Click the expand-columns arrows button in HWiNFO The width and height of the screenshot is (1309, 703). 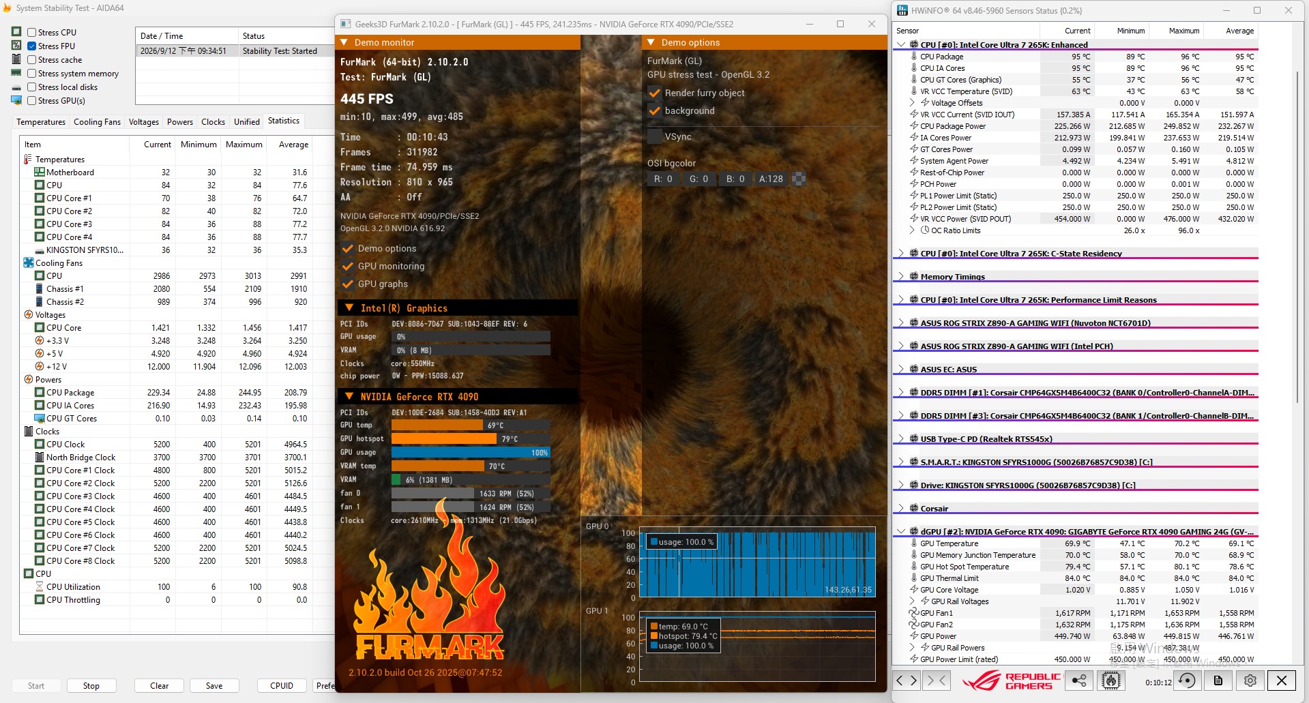pos(907,680)
